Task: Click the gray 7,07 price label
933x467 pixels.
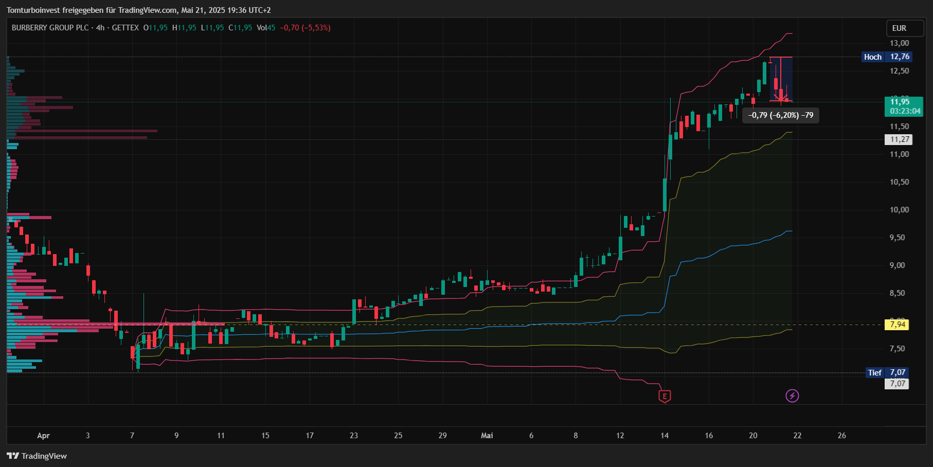Action: pos(896,384)
